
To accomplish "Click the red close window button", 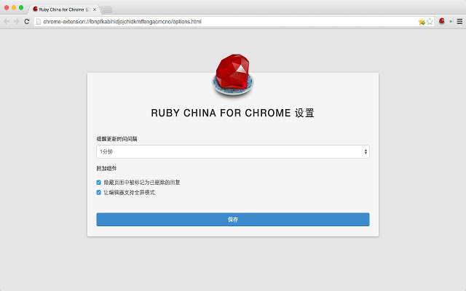I will 7,8.
